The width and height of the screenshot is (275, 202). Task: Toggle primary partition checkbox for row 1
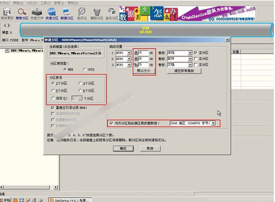point(195,52)
